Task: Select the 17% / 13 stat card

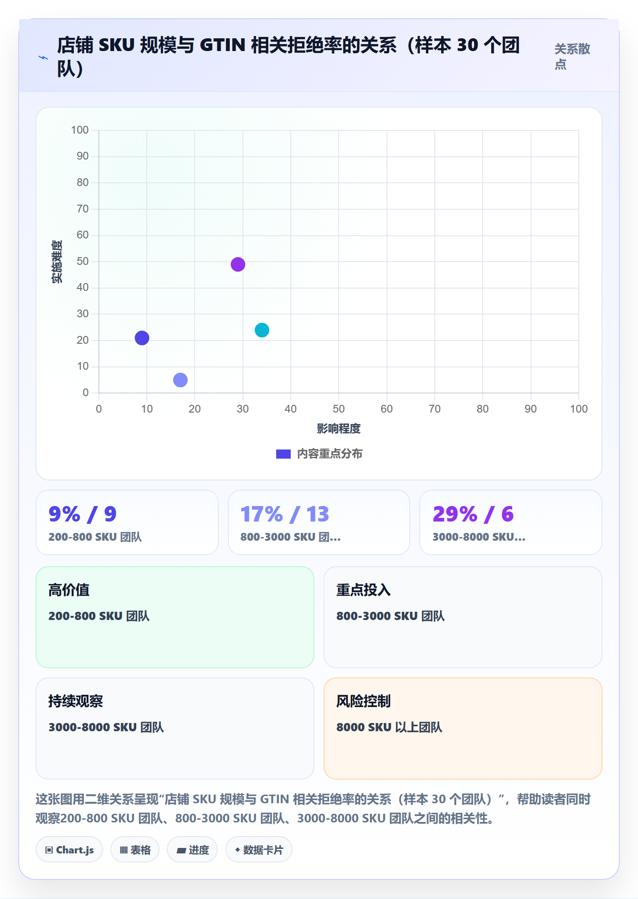Action: 319,522
